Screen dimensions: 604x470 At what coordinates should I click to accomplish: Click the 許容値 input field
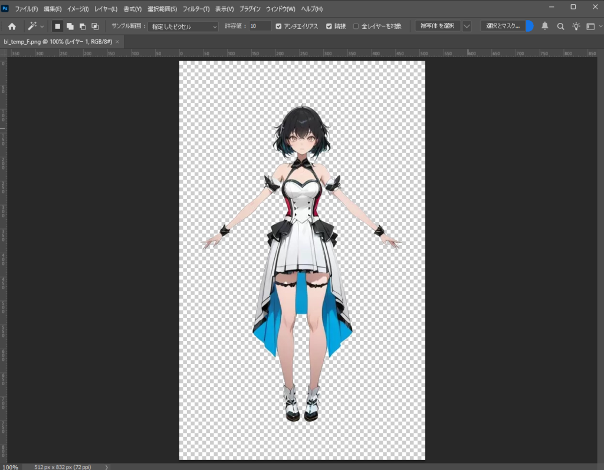point(260,27)
